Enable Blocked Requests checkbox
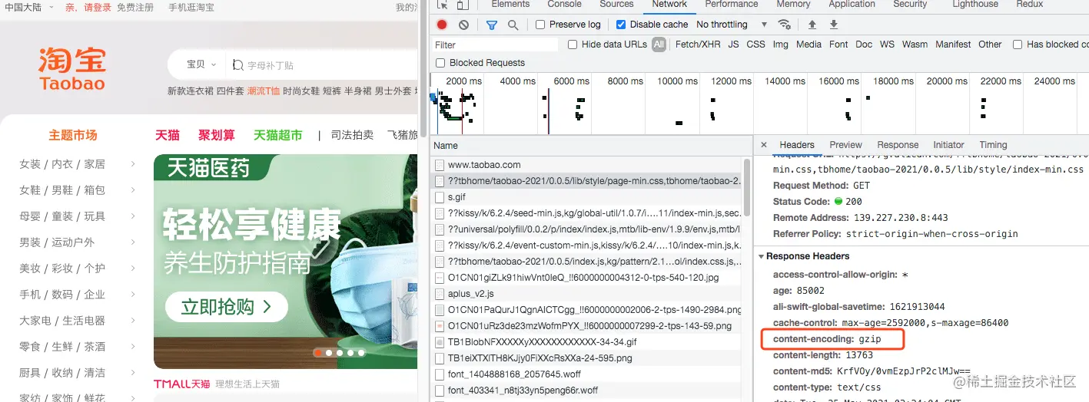The height and width of the screenshot is (402, 1089). coord(440,63)
